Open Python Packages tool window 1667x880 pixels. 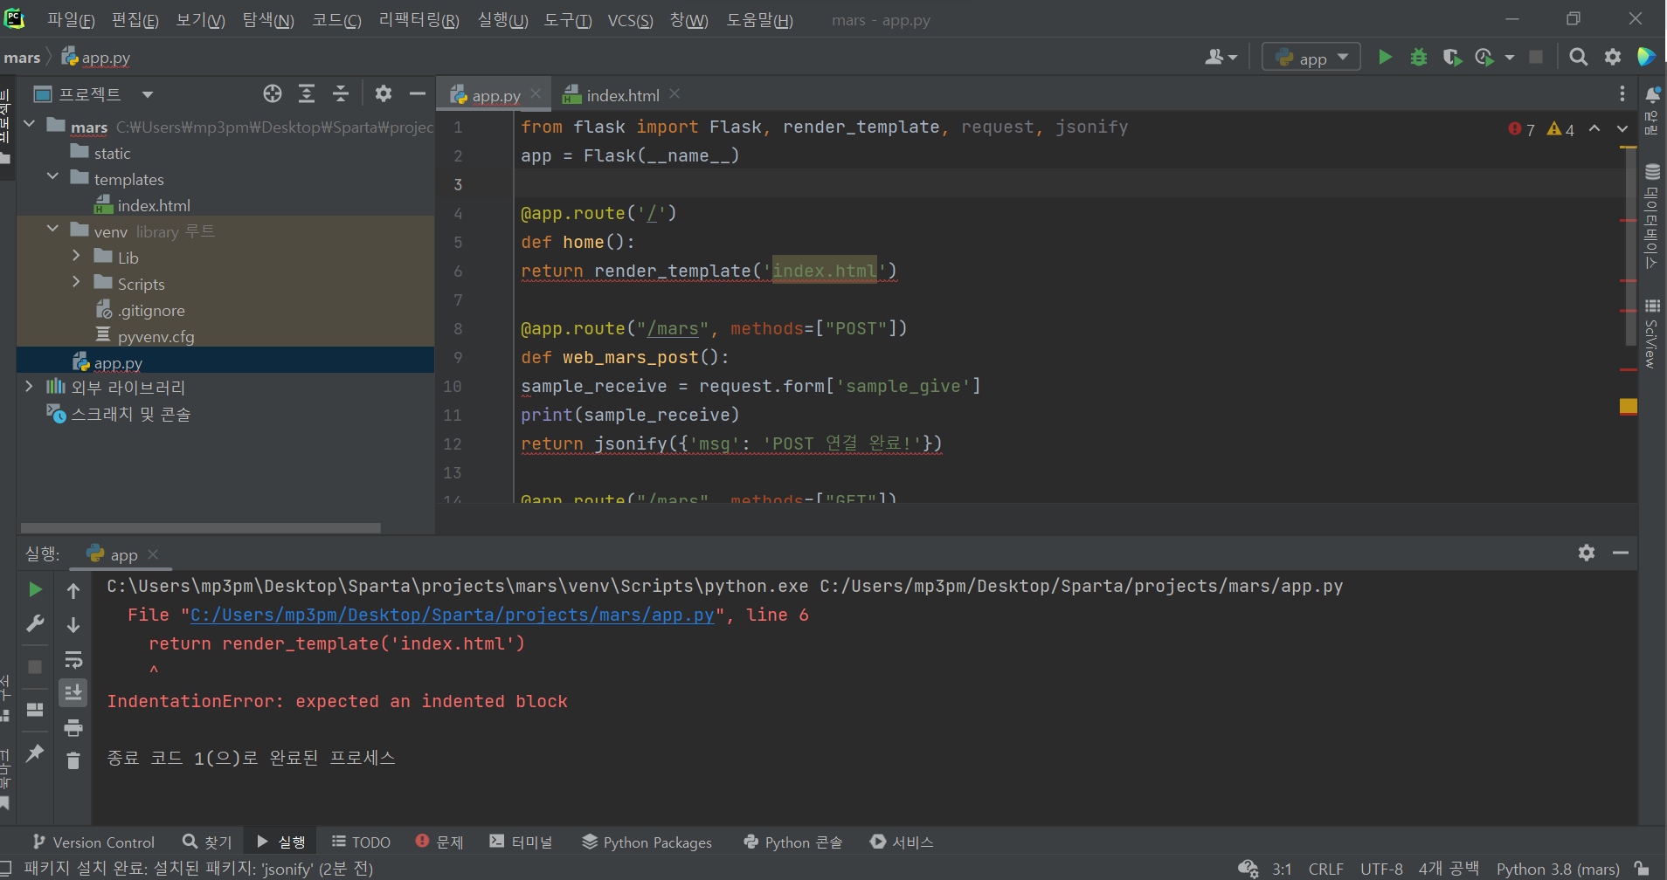point(647,842)
